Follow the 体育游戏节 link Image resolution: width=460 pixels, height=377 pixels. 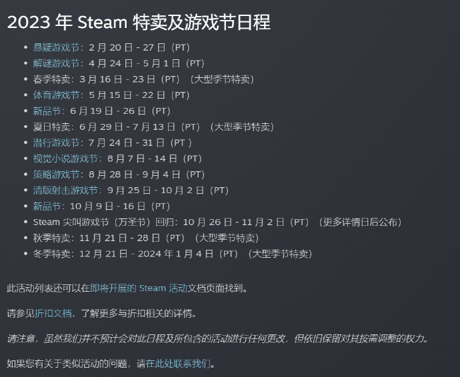(x=56, y=95)
